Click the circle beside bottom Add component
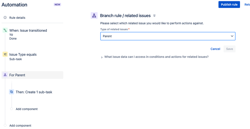 click(5, 125)
